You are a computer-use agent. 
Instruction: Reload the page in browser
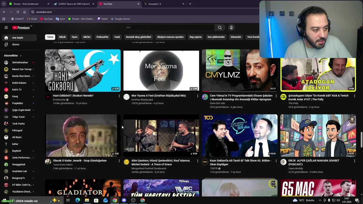(18, 12)
